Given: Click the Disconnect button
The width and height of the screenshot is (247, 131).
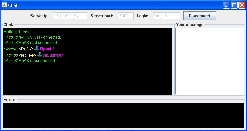Looking at the screenshot, I should coord(200,16).
